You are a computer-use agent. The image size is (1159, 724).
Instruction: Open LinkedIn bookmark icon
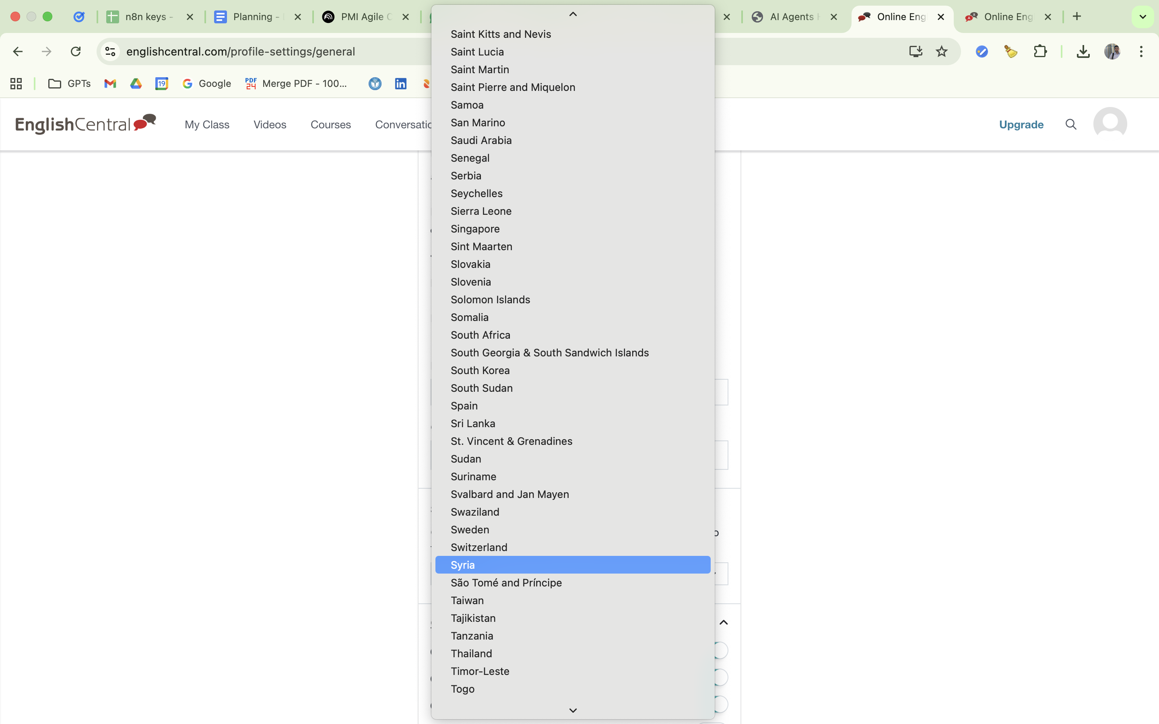(400, 84)
